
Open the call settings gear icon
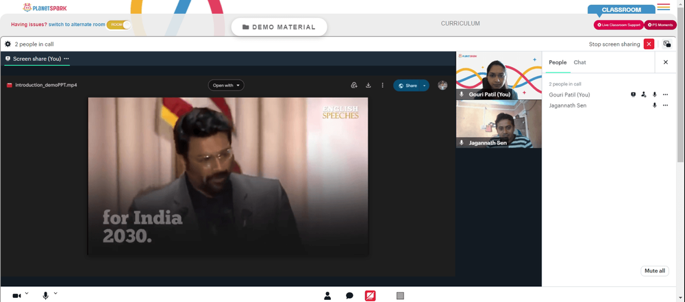coord(8,44)
